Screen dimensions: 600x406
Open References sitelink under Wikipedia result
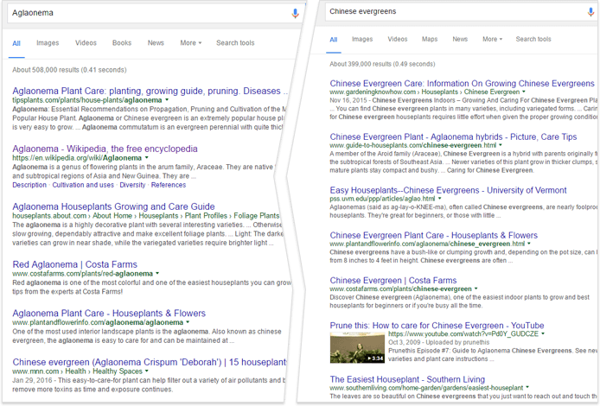[169, 185]
